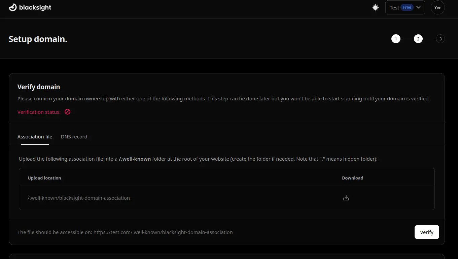This screenshot has height=259, width=458.
Task: Click the /.well-known/blacksight-domain-association path
Action: [79, 198]
